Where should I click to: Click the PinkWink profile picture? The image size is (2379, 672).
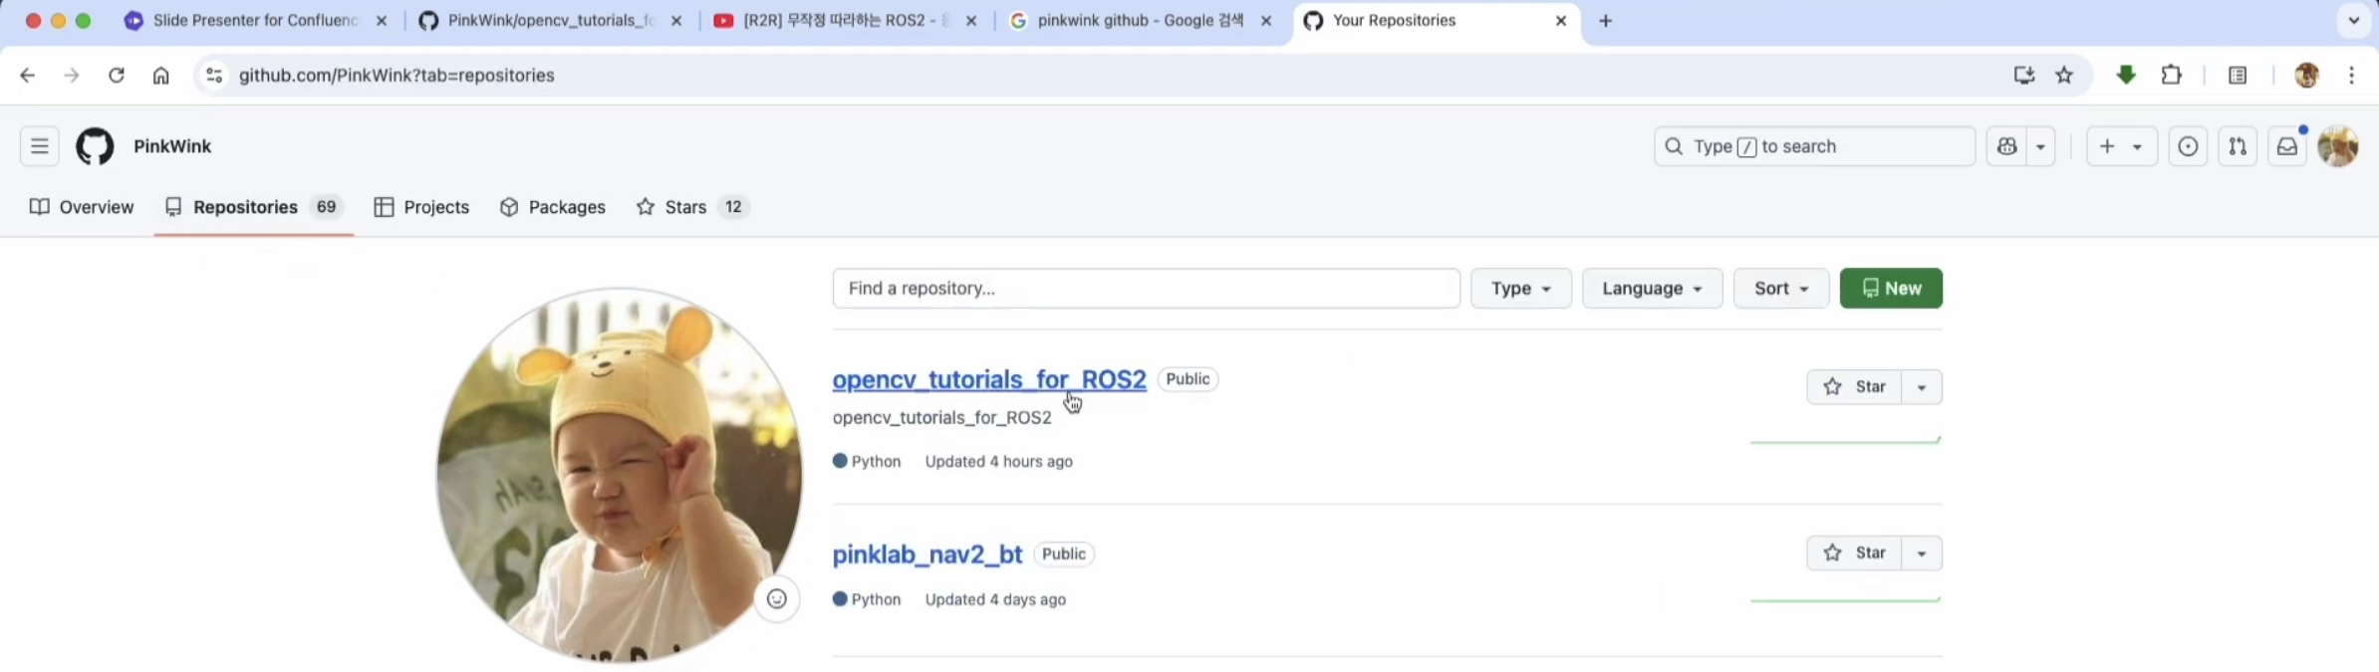(x=619, y=475)
